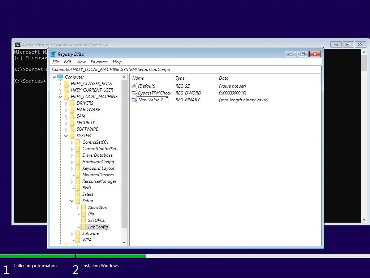Click the REG_BINARY type cell
Image resolution: width=370 pixels, height=278 pixels.
coord(188,100)
